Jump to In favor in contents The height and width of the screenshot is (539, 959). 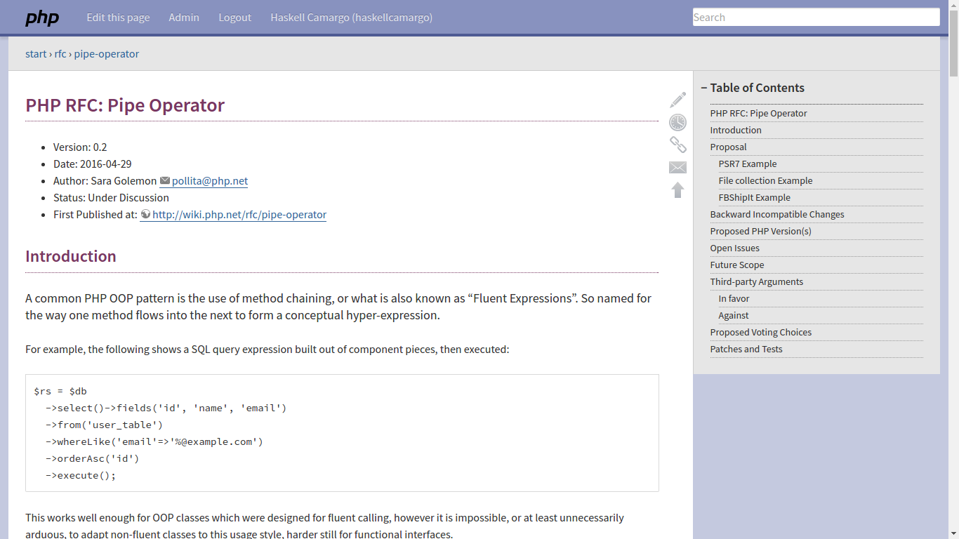click(734, 298)
